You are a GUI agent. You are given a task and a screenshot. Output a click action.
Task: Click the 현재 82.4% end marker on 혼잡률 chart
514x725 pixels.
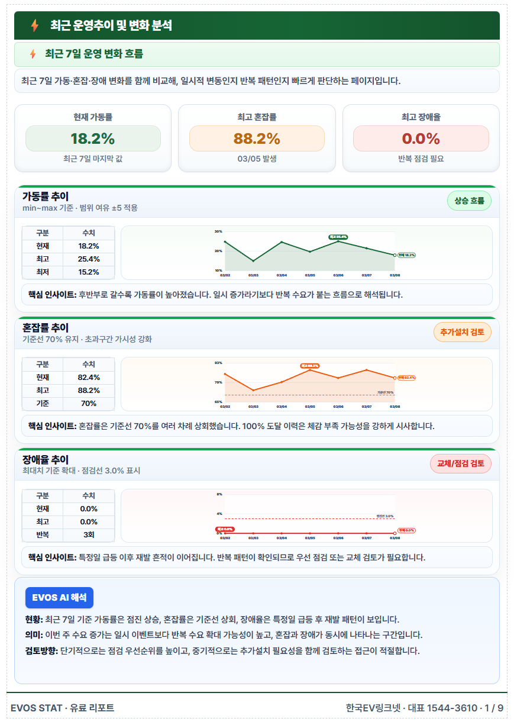(x=406, y=378)
